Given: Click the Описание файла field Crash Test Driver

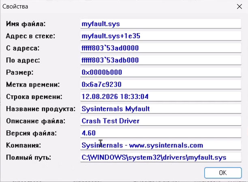Looking at the screenshot, I should coord(161,121).
